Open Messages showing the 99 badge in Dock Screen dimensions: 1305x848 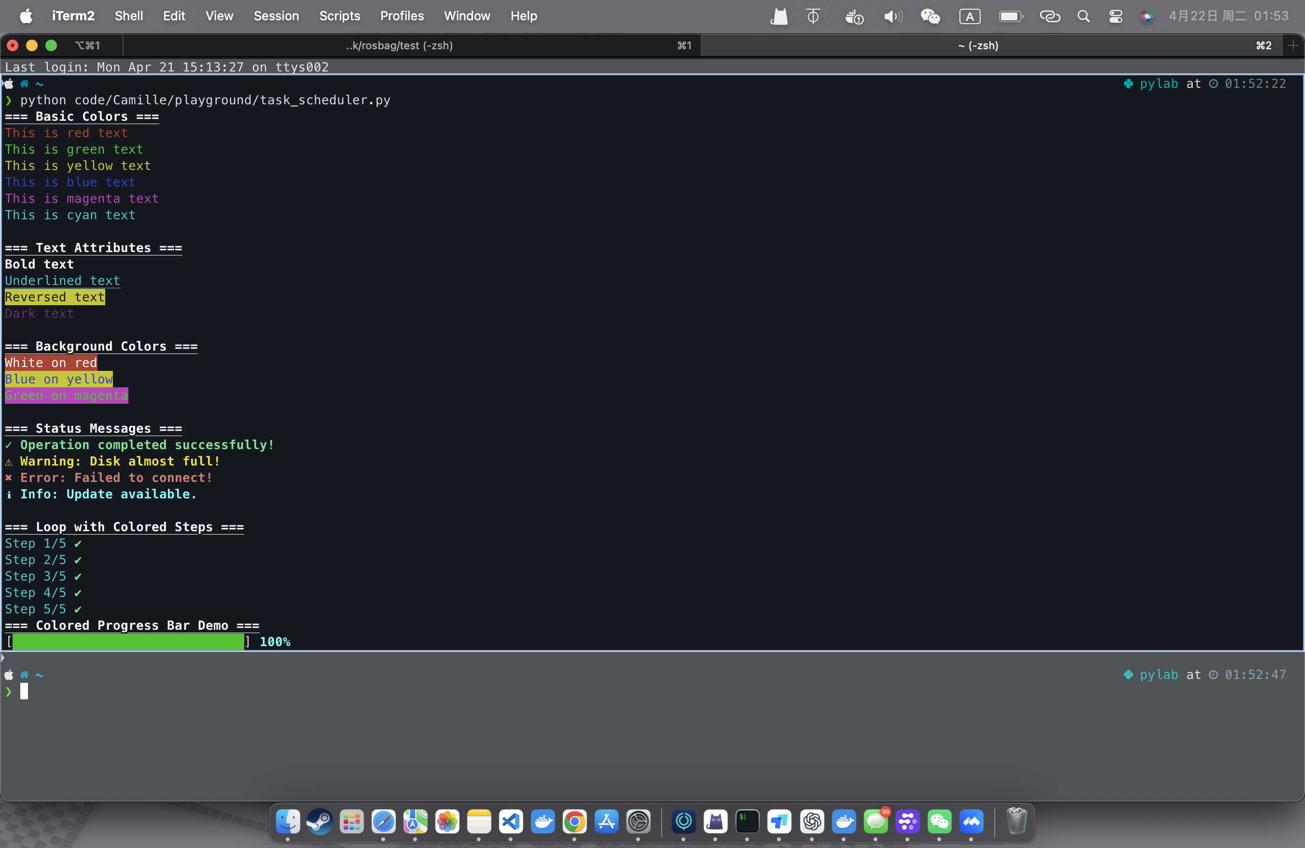[876, 823]
